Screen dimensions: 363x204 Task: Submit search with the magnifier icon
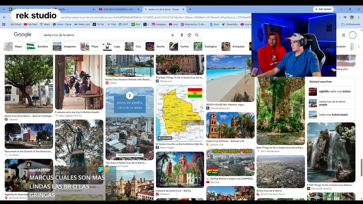(197, 35)
